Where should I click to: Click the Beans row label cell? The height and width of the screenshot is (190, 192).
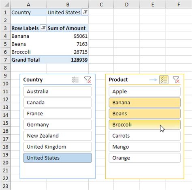(29, 44)
